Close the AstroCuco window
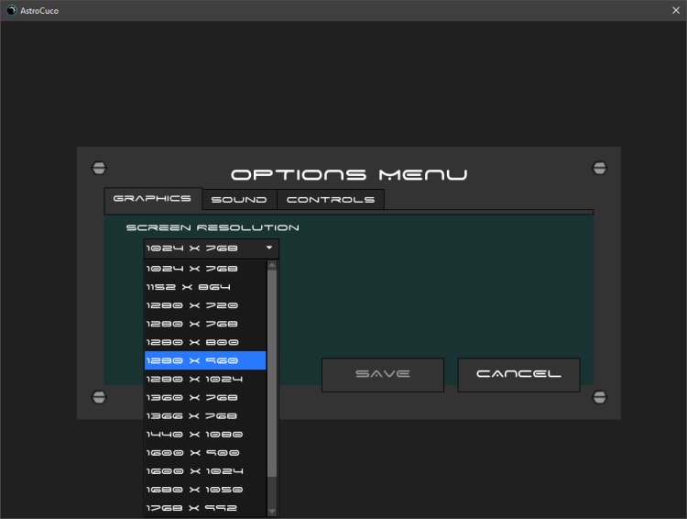687x519 pixels. tap(675, 10)
